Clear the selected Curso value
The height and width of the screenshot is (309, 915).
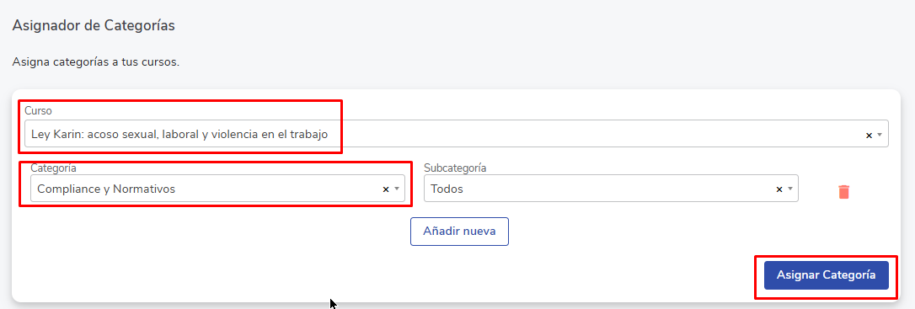click(x=869, y=136)
